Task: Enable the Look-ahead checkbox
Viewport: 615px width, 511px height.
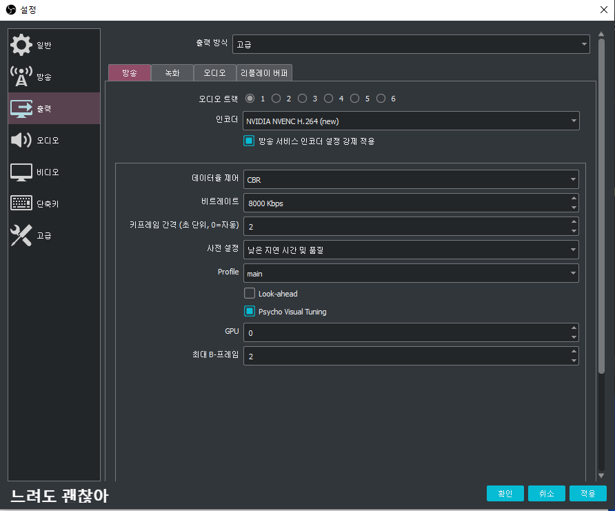Action: 250,293
